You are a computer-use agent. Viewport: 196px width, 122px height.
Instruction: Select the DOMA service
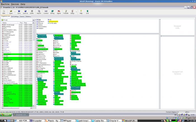[x=56, y=53]
